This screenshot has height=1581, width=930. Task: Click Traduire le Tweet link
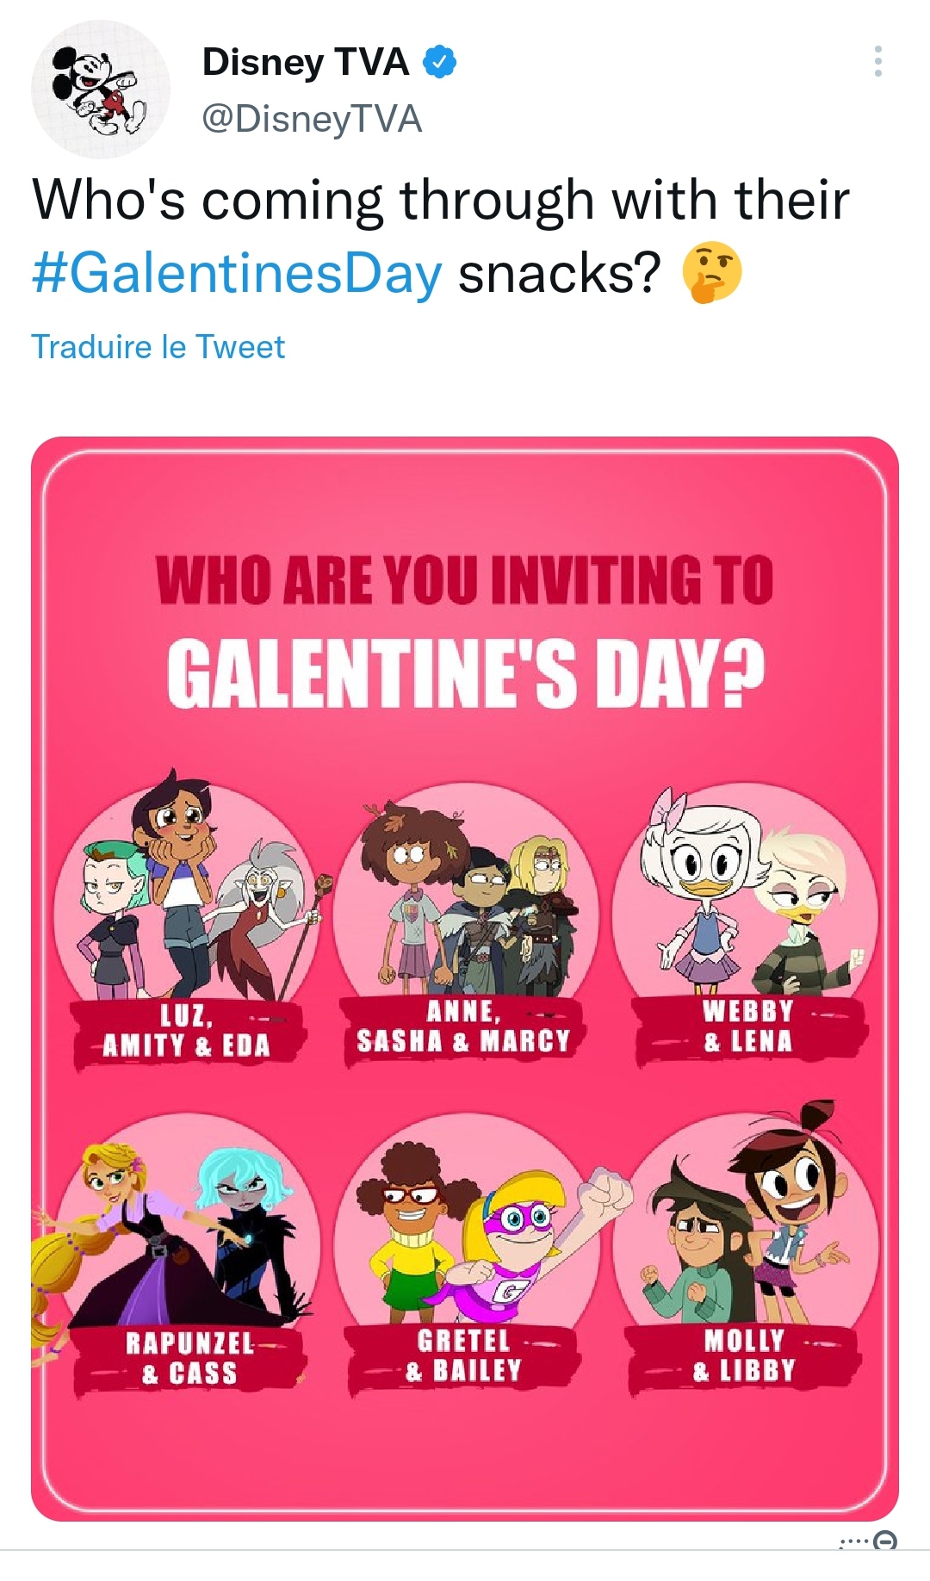[x=158, y=346]
